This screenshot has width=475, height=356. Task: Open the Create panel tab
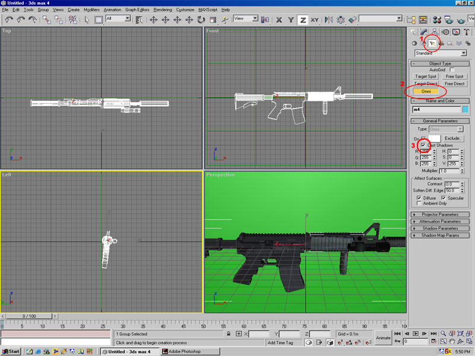click(x=414, y=32)
